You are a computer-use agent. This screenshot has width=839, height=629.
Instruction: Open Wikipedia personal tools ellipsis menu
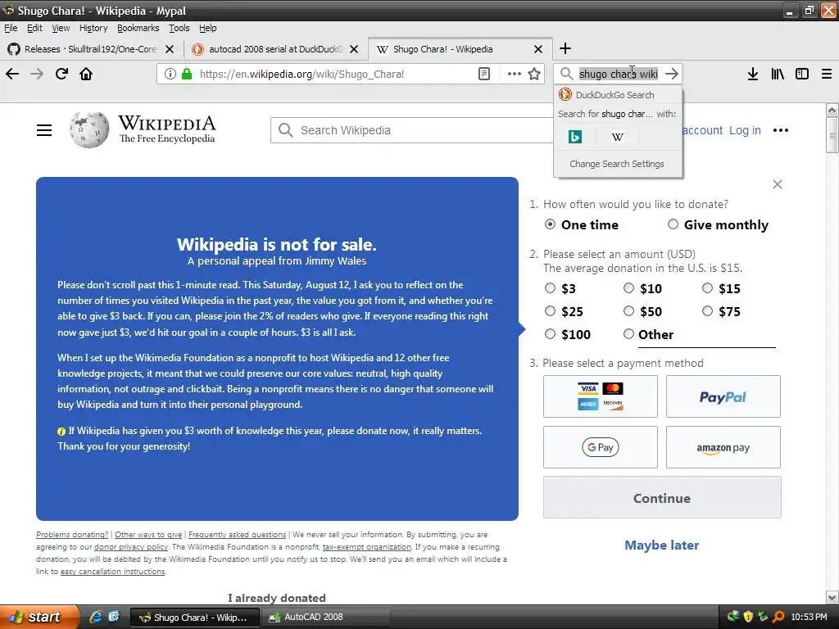(781, 130)
